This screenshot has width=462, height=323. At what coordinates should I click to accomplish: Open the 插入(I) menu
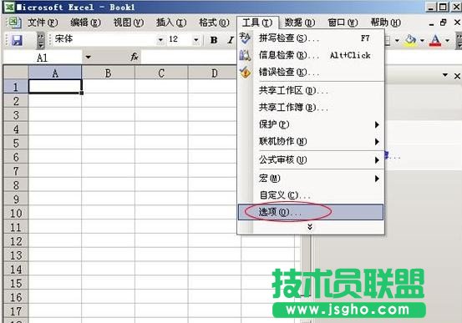[x=171, y=23]
